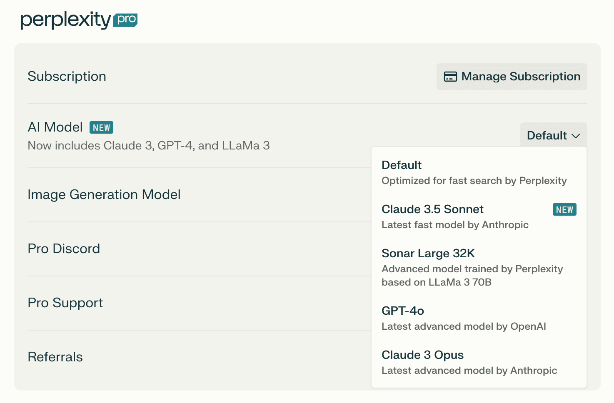The image size is (614, 403).
Task: Click the Subscription section label
Action: pos(67,77)
